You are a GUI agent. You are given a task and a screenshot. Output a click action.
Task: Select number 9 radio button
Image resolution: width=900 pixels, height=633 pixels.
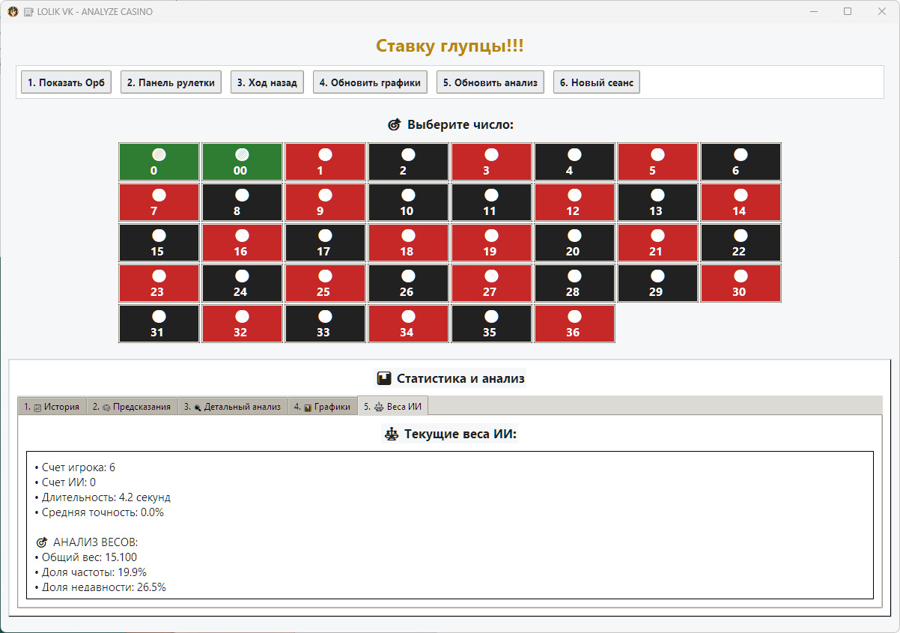pyautogui.click(x=325, y=202)
